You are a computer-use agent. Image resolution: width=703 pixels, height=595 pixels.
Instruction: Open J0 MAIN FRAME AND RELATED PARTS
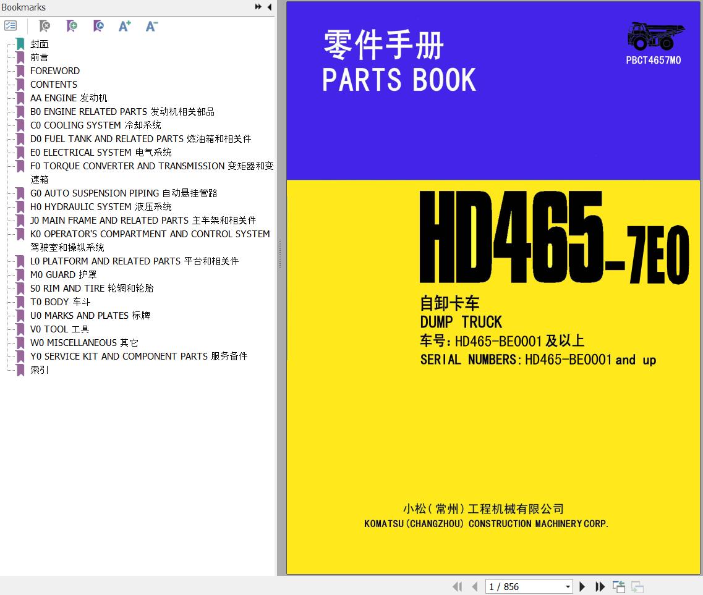pos(143,221)
